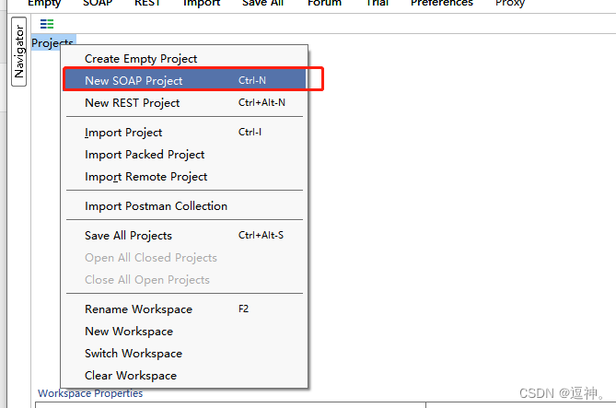Open the Forum toolbar button
The image size is (616, 408).
[324, 3]
